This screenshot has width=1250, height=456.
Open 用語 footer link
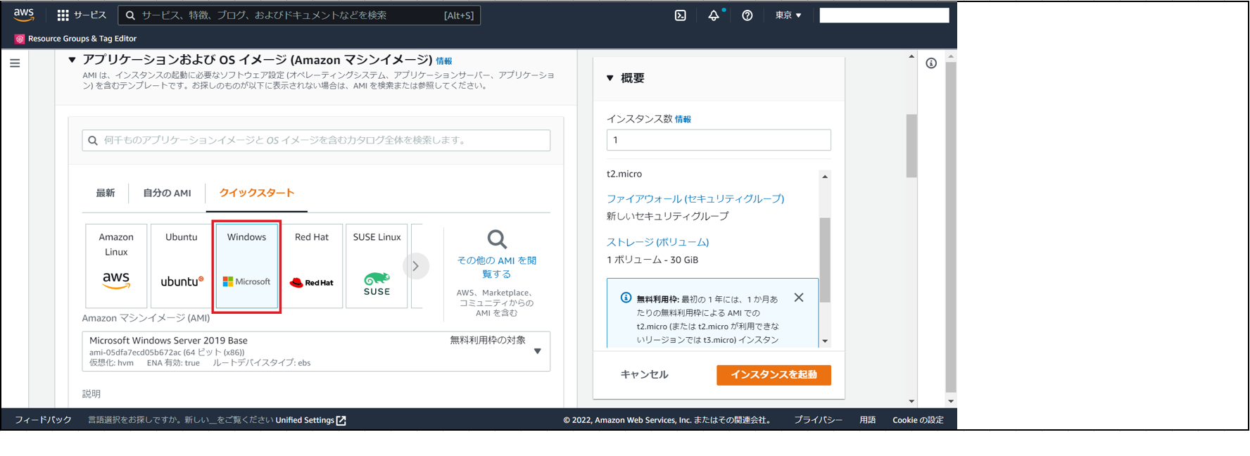click(868, 420)
